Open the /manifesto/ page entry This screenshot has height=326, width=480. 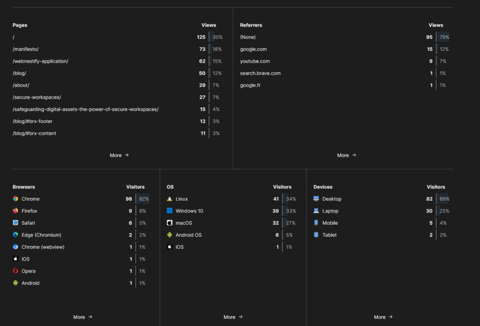(25, 49)
